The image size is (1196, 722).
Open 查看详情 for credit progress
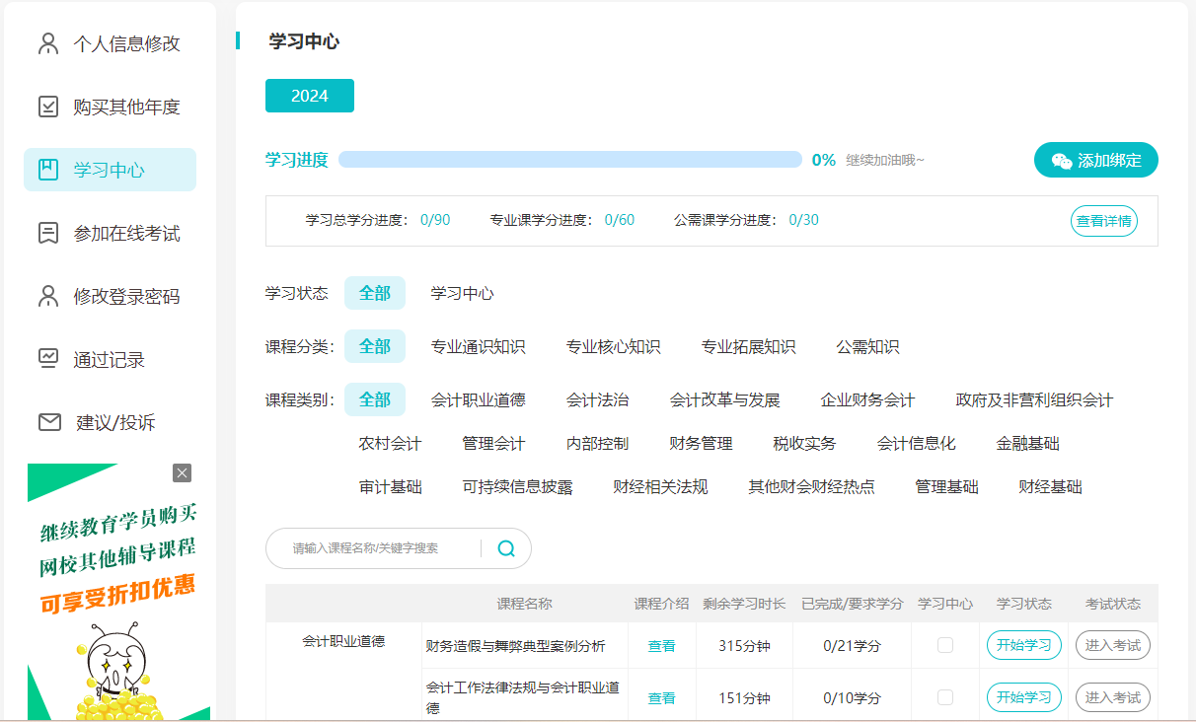[1103, 221]
